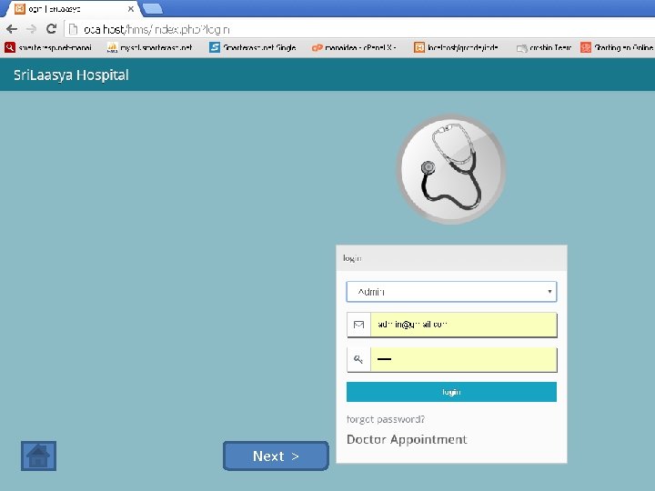The image size is (655, 491).
Task: Go back with the browser back arrow
Action: pos(12,29)
